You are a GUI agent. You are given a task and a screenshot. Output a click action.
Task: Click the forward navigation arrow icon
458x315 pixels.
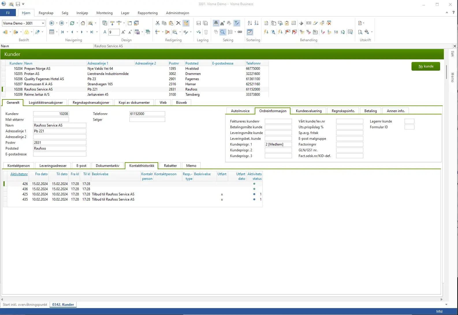tap(62, 23)
